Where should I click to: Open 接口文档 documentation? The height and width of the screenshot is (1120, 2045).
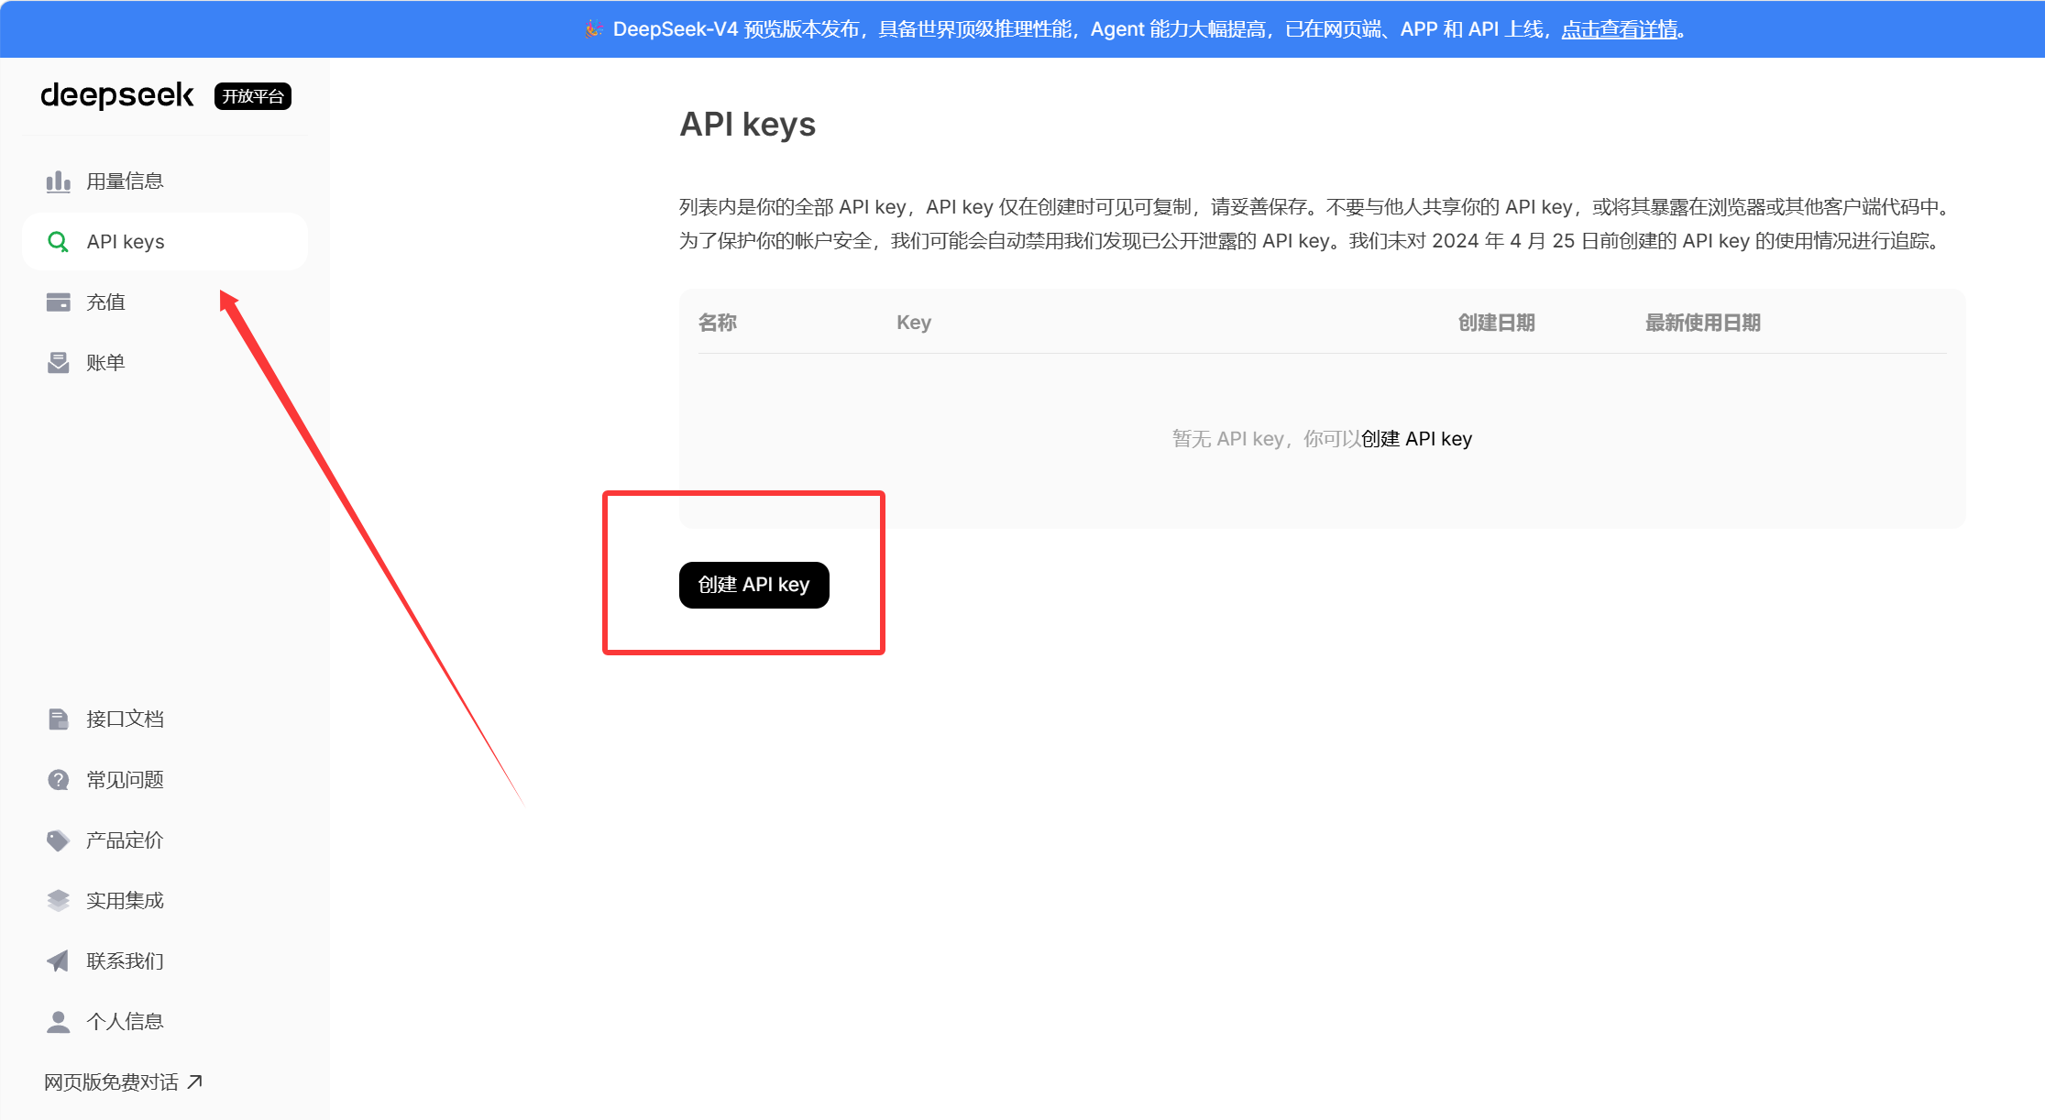pyautogui.click(x=165, y=719)
